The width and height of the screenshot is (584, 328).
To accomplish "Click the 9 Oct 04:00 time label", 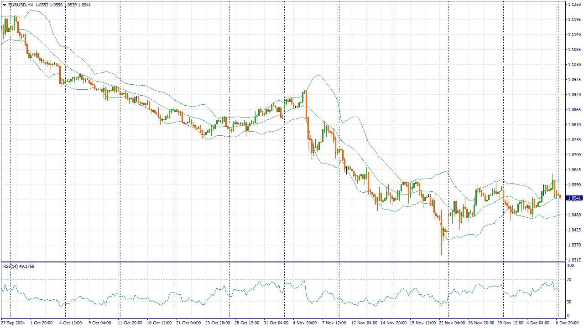I will pos(99,323).
